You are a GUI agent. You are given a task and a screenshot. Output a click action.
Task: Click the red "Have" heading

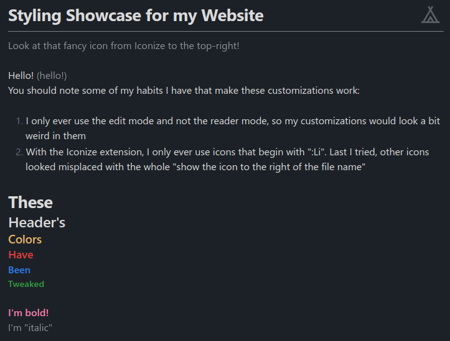[21, 255]
